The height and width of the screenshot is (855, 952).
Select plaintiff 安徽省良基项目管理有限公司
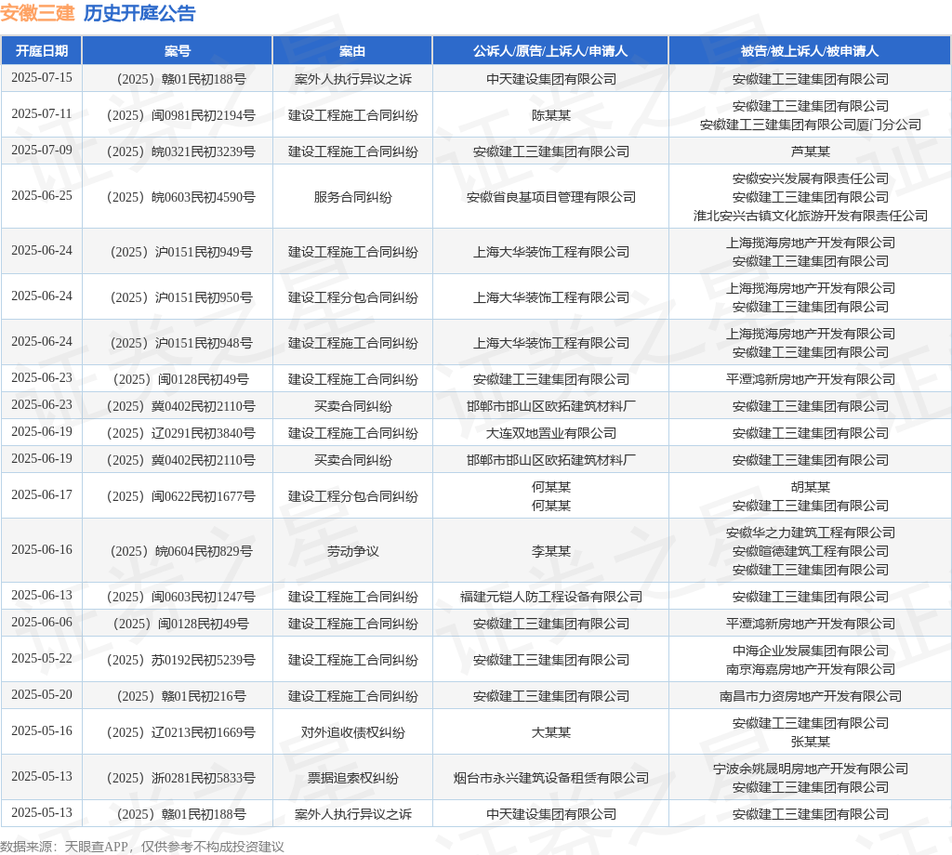(x=550, y=197)
